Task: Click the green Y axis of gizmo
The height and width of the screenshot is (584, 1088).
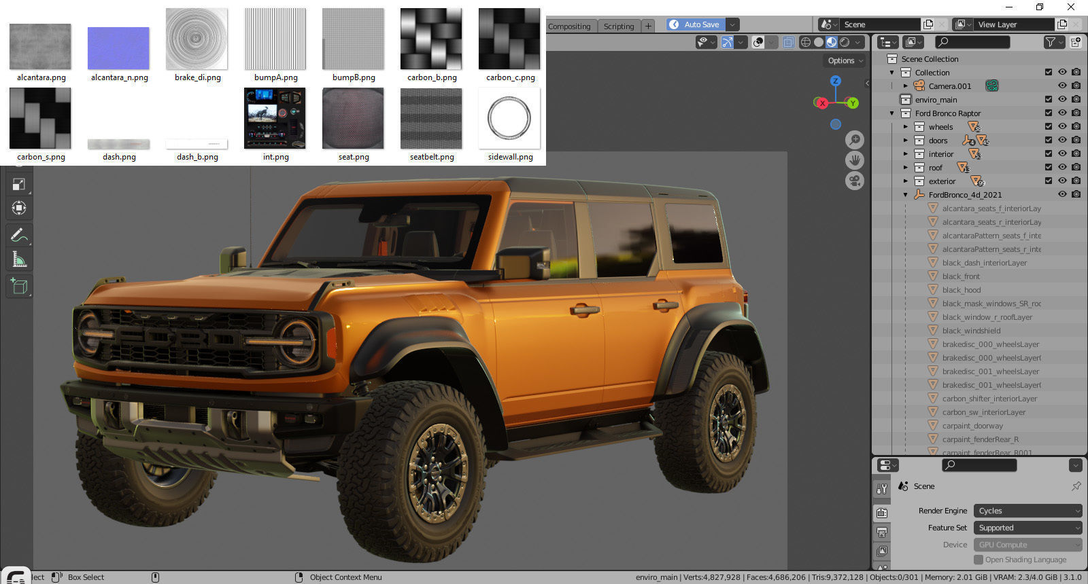Action: pyautogui.click(x=852, y=103)
